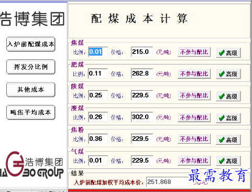
Task: Click the 肥煤 group label
Action: pos(78,65)
